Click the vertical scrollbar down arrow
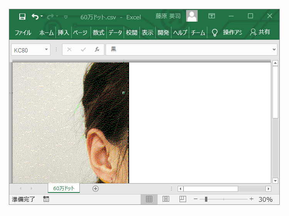 point(275,181)
